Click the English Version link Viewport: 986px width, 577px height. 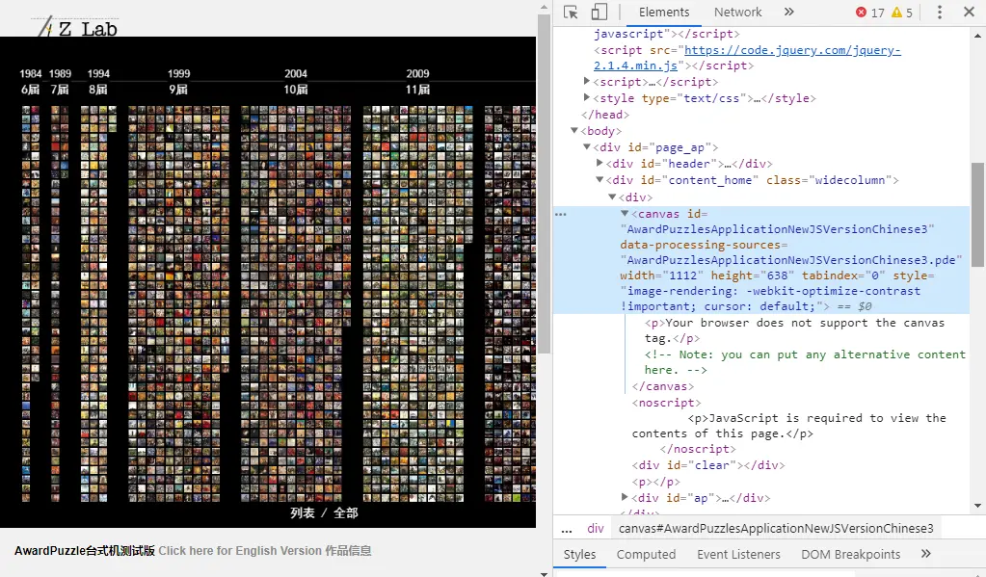tap(240, 551)
